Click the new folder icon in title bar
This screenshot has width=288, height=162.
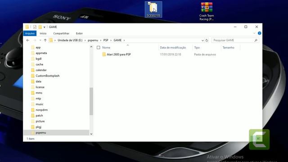[40, 27]
